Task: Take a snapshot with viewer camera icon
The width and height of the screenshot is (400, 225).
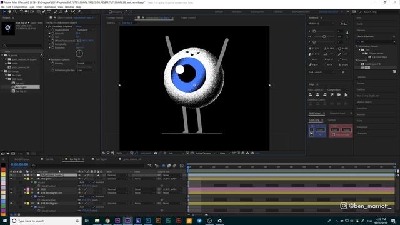Action: click(x=156, y=153)
